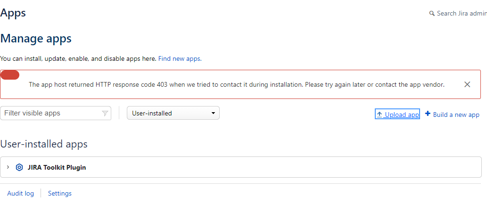Click the JIRA Toolkit Plugin hexagon icon
This screenshot has height=205, width=487.
[19, 167]
